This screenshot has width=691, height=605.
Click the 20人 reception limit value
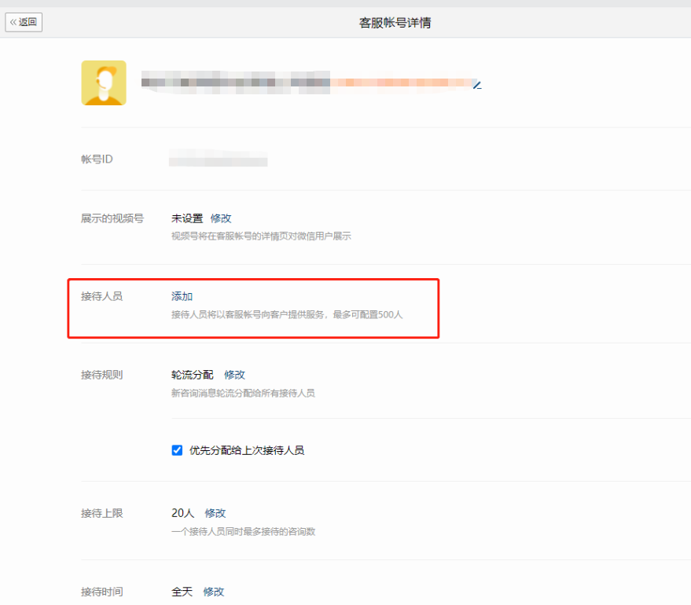tap(183, 513)
